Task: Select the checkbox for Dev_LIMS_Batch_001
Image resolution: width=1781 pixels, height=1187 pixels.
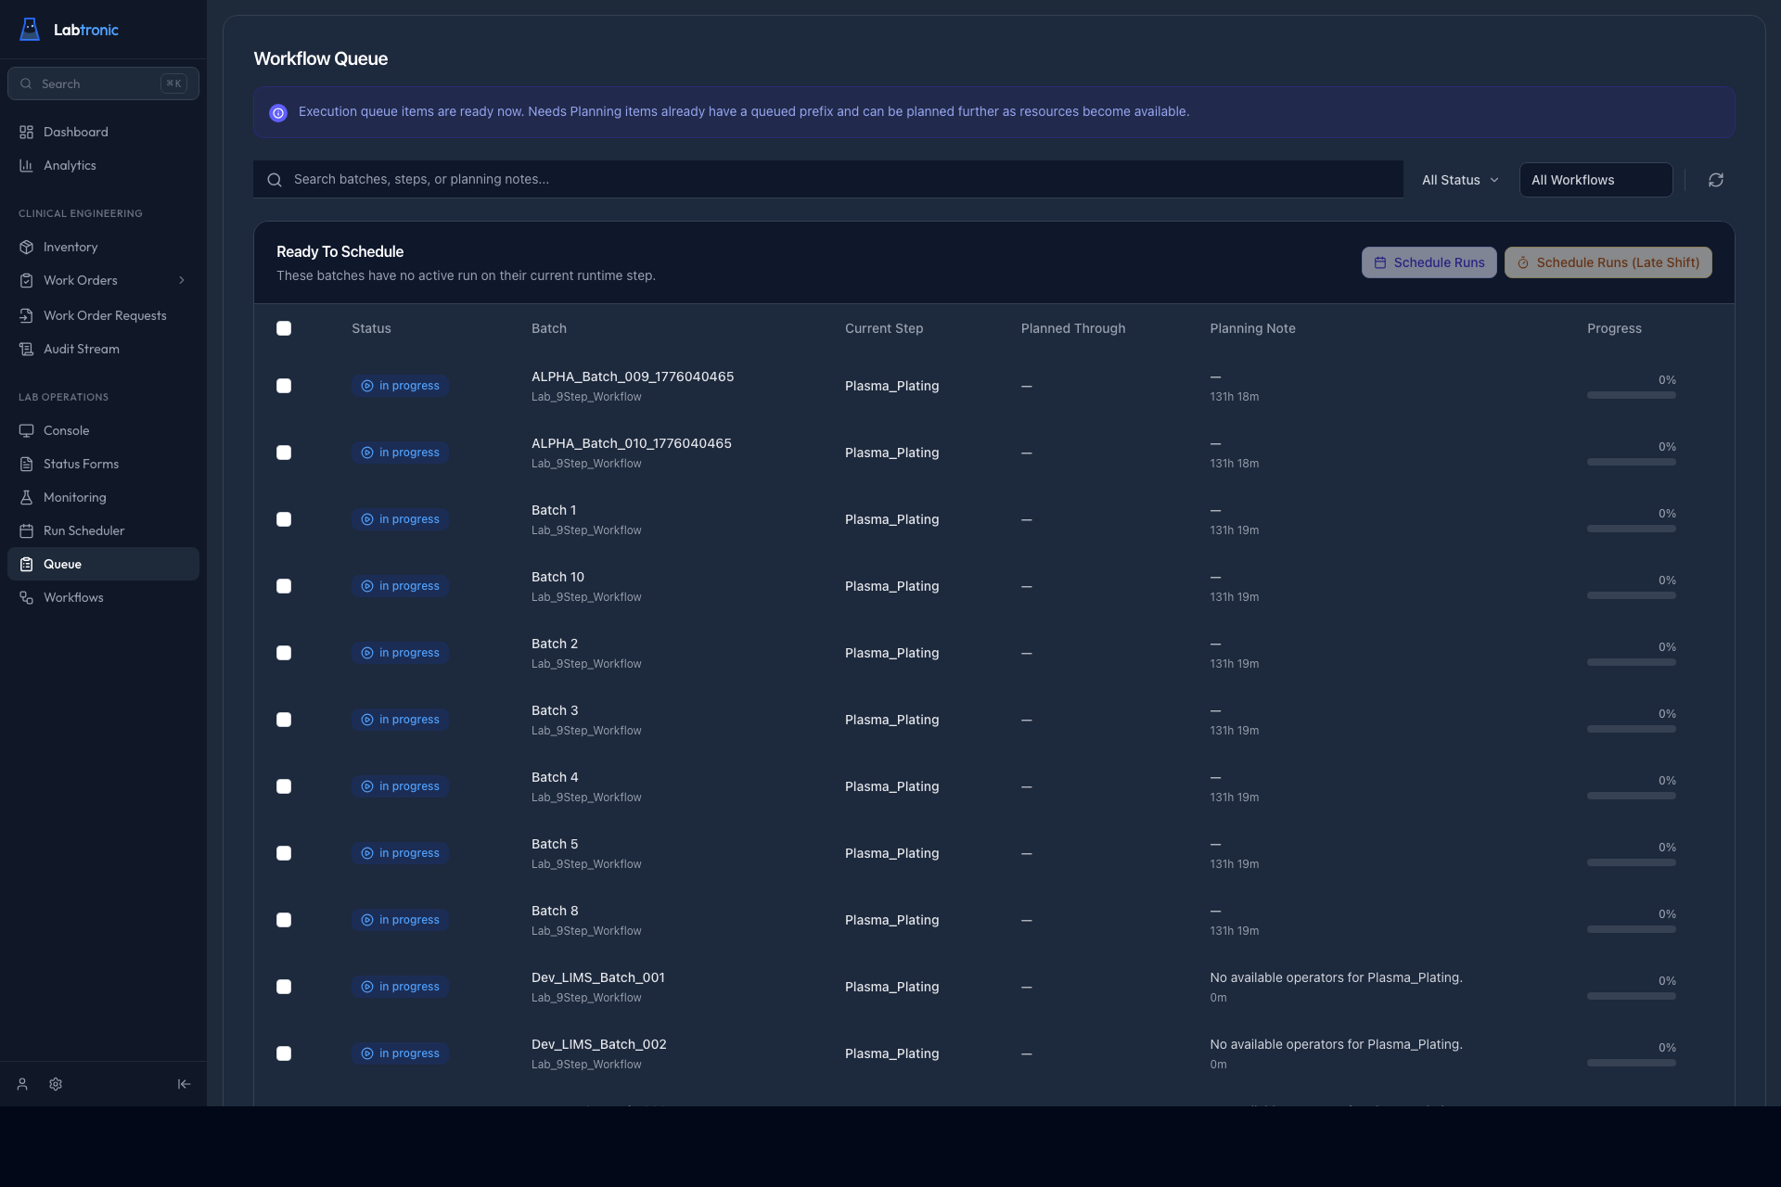Action: (284, 987)
